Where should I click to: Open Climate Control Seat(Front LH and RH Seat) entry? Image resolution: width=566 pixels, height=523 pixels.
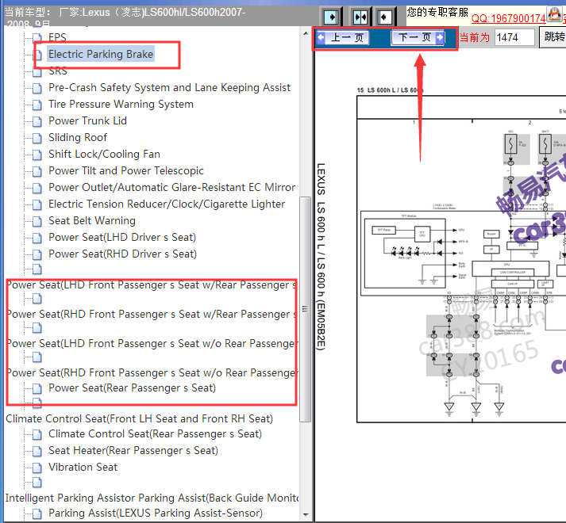point(140,419)
